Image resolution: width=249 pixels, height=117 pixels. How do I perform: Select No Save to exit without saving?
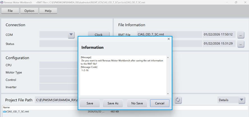[137, 103]
